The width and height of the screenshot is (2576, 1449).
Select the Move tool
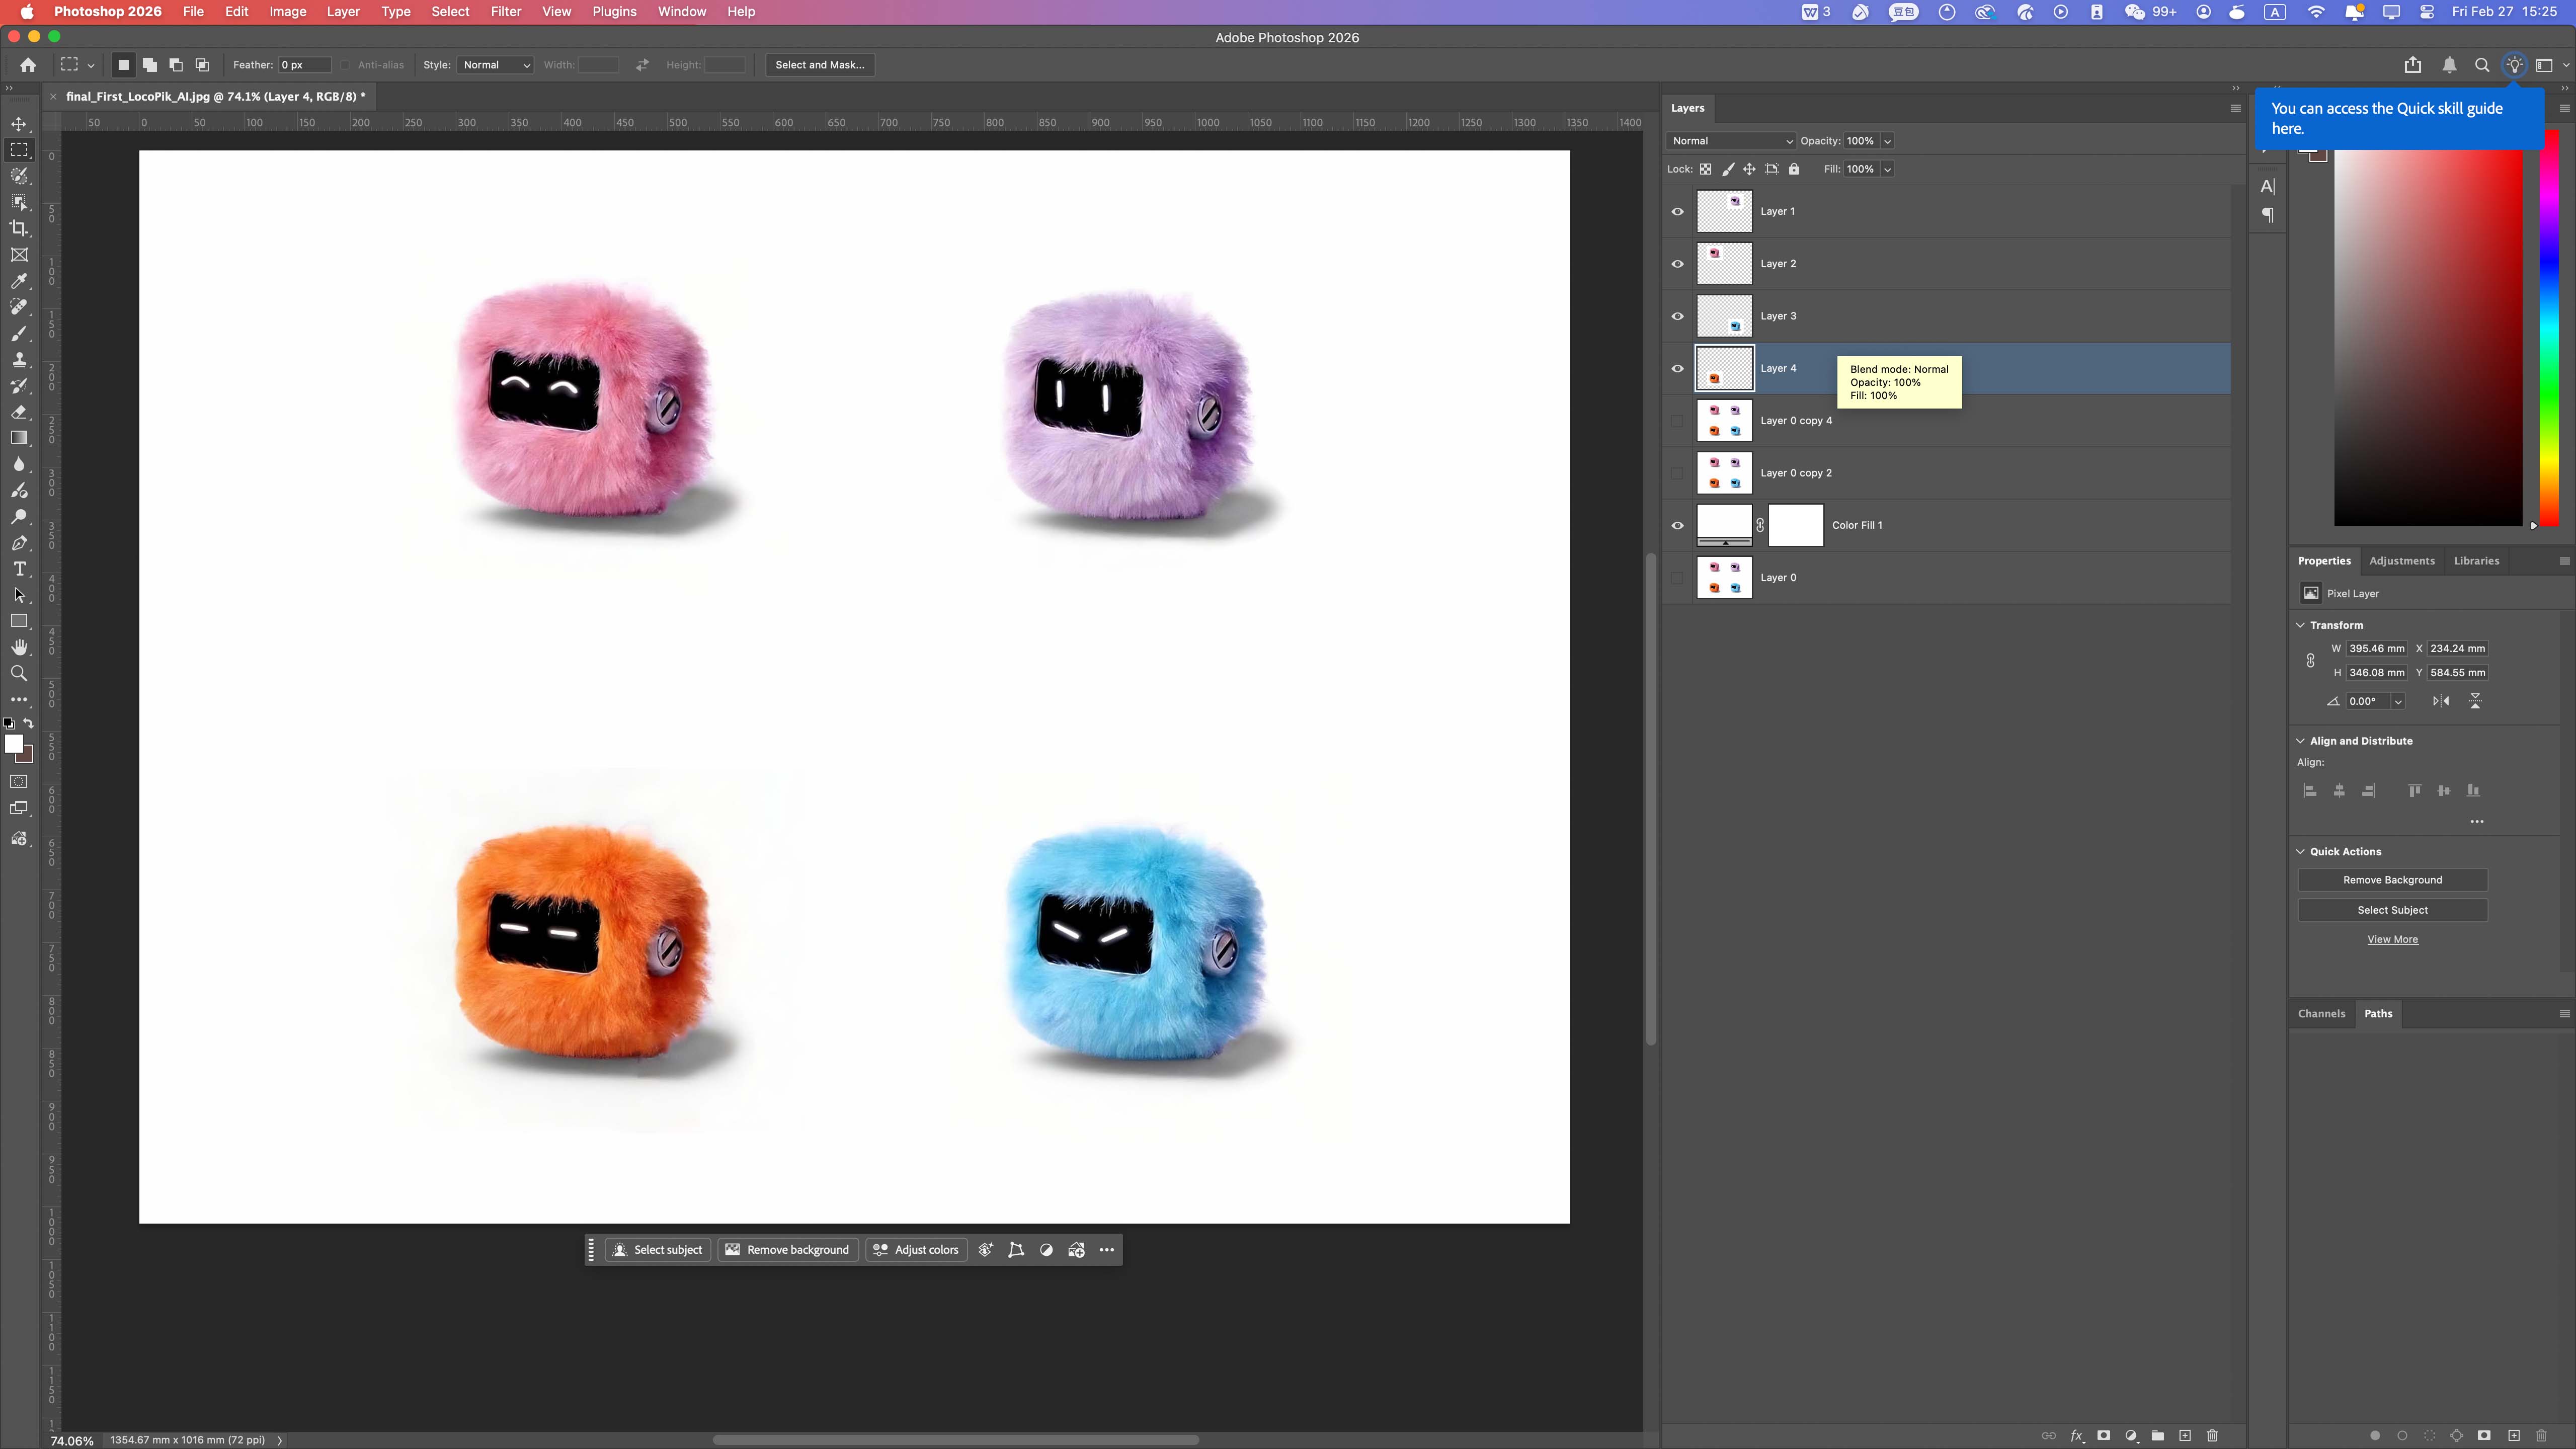click(19, 124)
